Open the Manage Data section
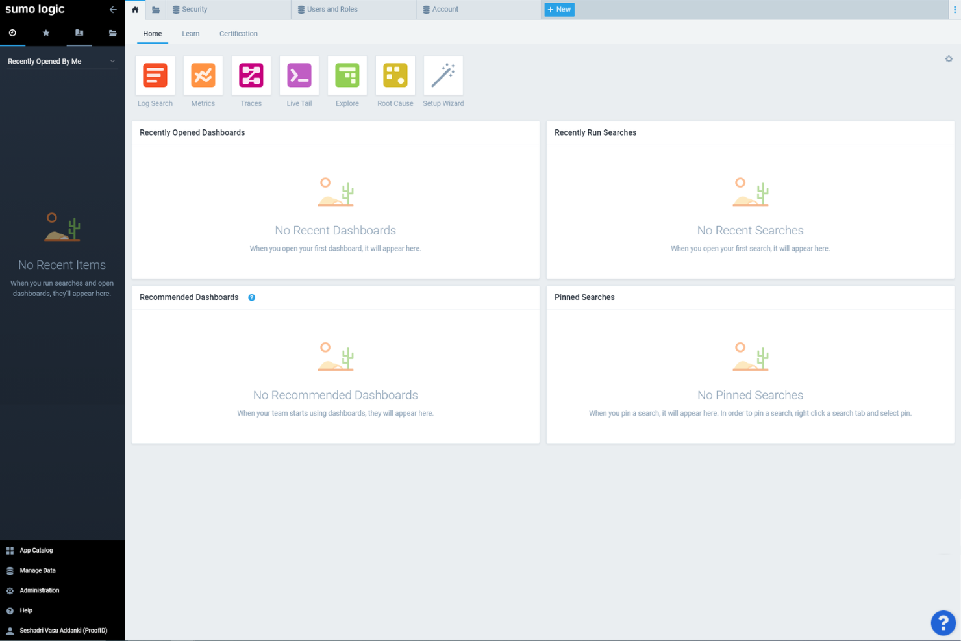The width and height of the screenshot is (961, 641). 36,570
